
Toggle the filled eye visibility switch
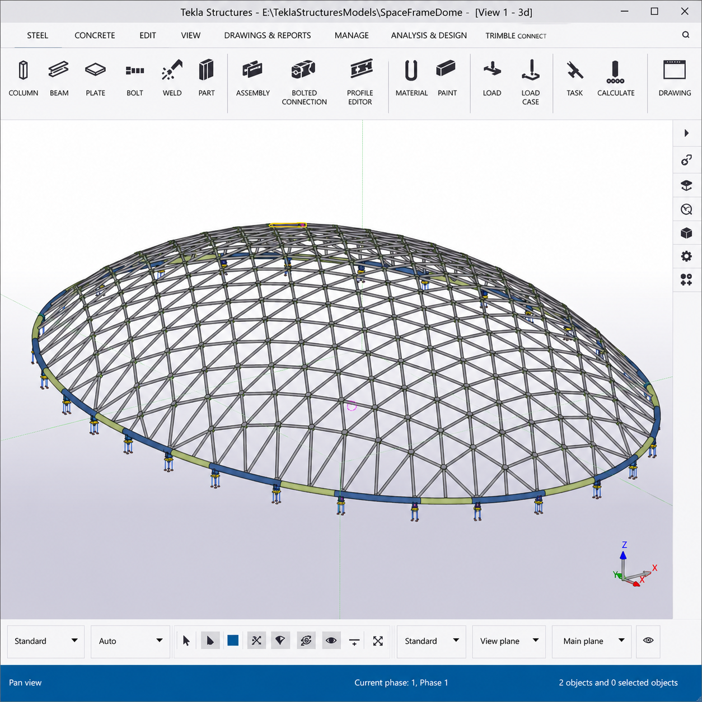point(331,641)
